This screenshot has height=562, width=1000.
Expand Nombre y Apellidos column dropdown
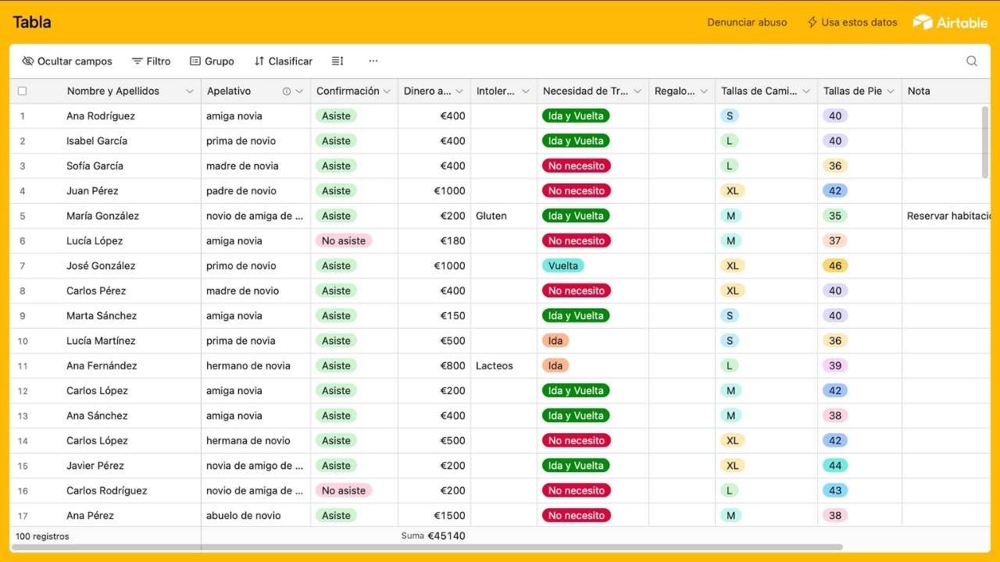pyautogui.click(x=189, y=91)
